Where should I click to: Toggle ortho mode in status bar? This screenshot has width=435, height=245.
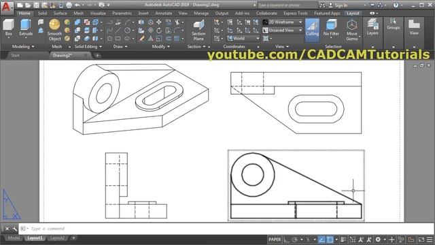[x=287, y=240]
